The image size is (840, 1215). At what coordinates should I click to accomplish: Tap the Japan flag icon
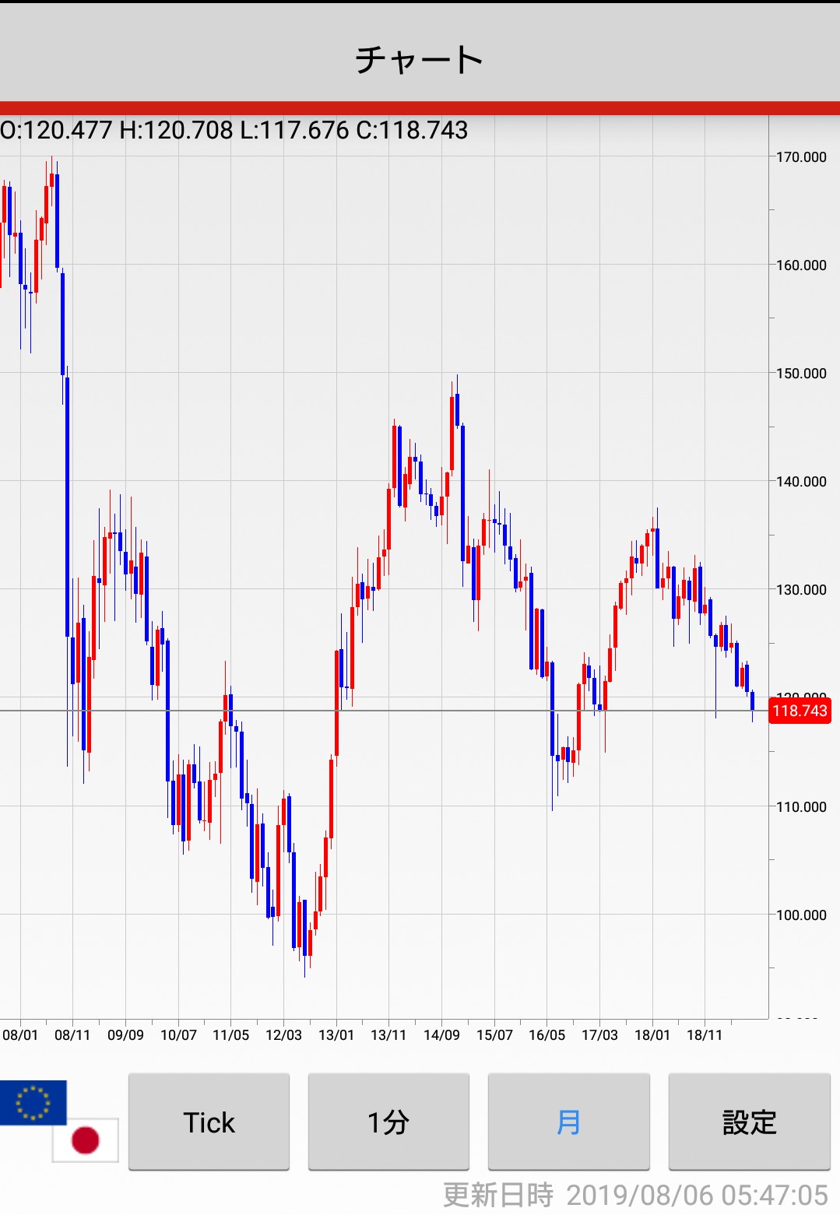86,1140
